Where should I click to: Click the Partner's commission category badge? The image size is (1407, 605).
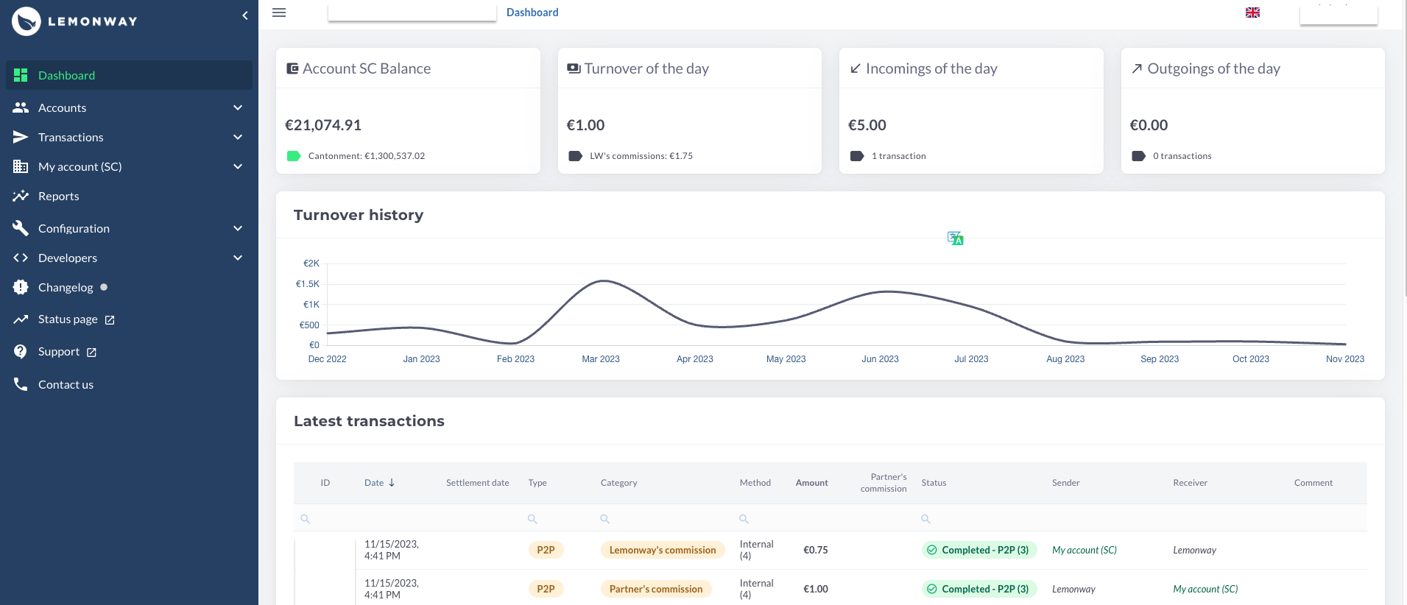[656, 589]
